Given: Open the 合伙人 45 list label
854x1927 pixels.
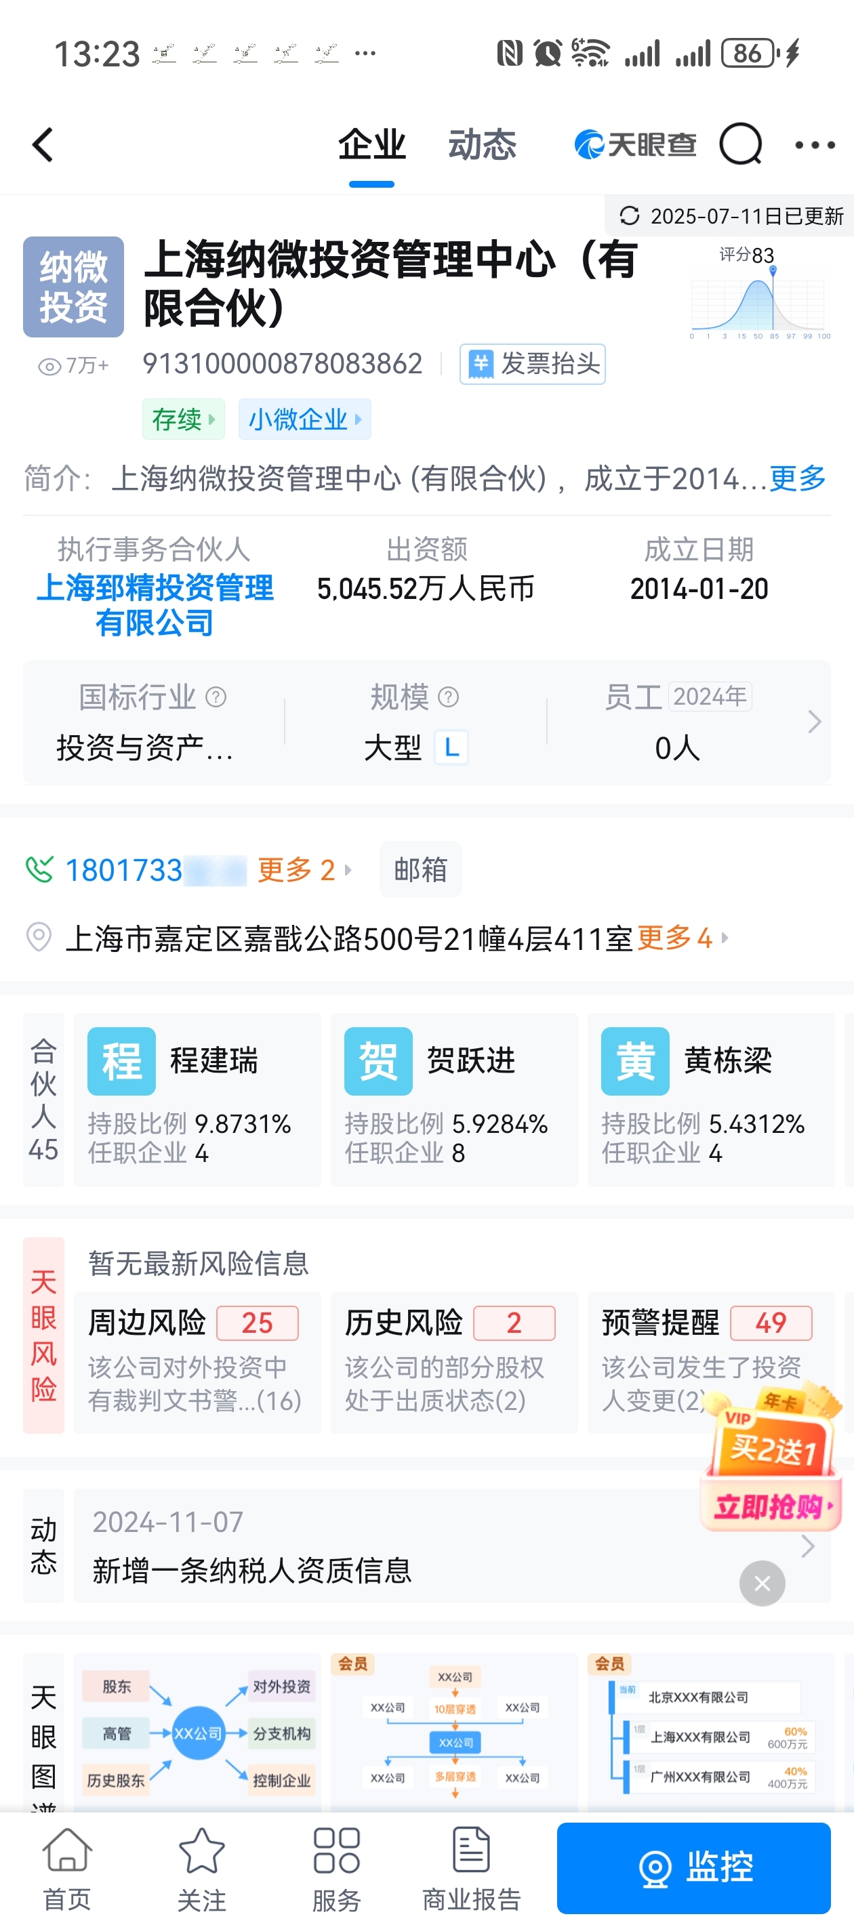Looking at the screenshot, I should 43,1100.
